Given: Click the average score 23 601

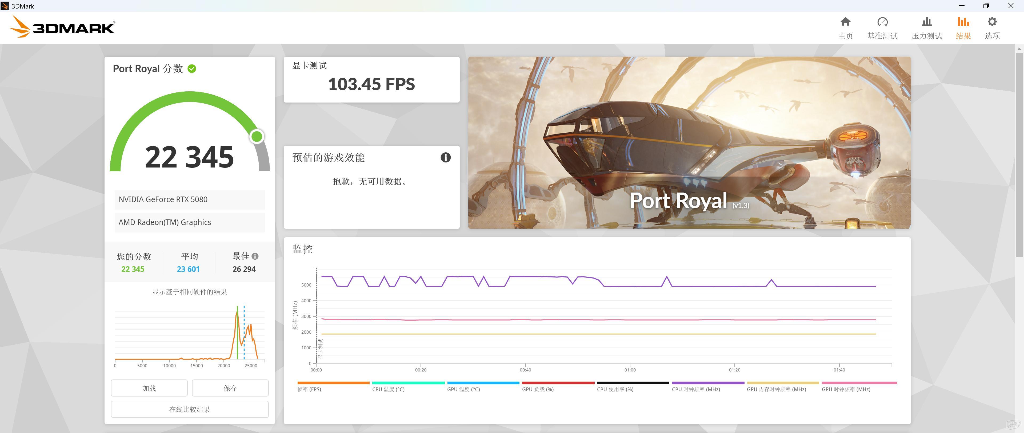Looking at the screenshot, I should tap(188, 269).
